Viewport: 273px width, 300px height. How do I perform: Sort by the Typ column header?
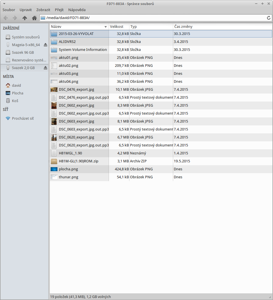coord(151,27)
